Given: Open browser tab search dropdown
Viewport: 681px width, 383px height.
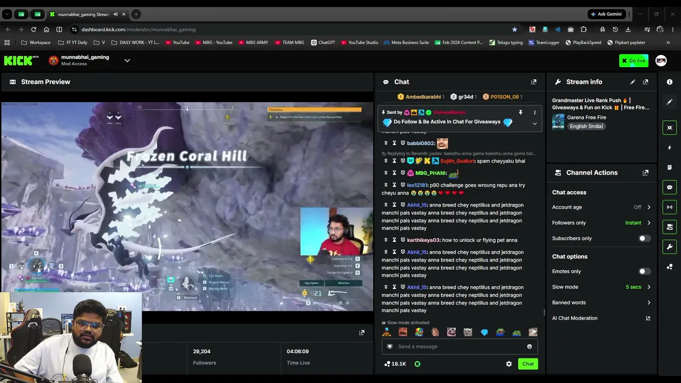Looking at the screenshot, I should (7, 14).
